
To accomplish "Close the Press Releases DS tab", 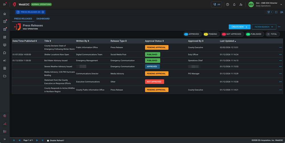I will [x=43, y=12].
